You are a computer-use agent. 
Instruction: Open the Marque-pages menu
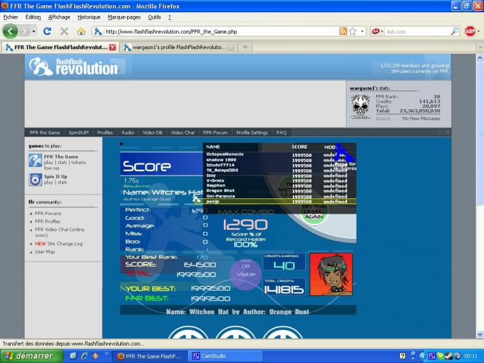[x=123, y=17]
